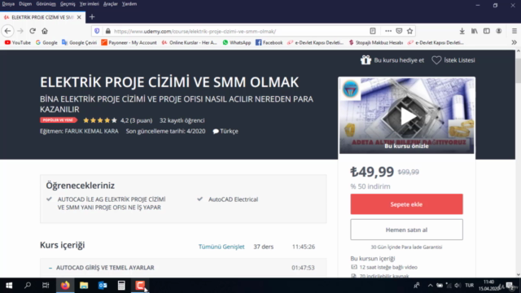Click the page vertical scrollbar
Viewport: 521px width, 293px height.
pyautogui.click(x=518, y=164)
